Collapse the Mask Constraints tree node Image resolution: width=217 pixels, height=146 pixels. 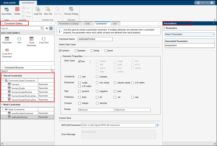click(x=3, y=109)
